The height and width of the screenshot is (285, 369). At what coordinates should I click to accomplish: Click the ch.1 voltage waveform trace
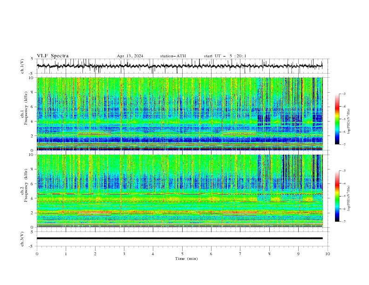(179, 66)
